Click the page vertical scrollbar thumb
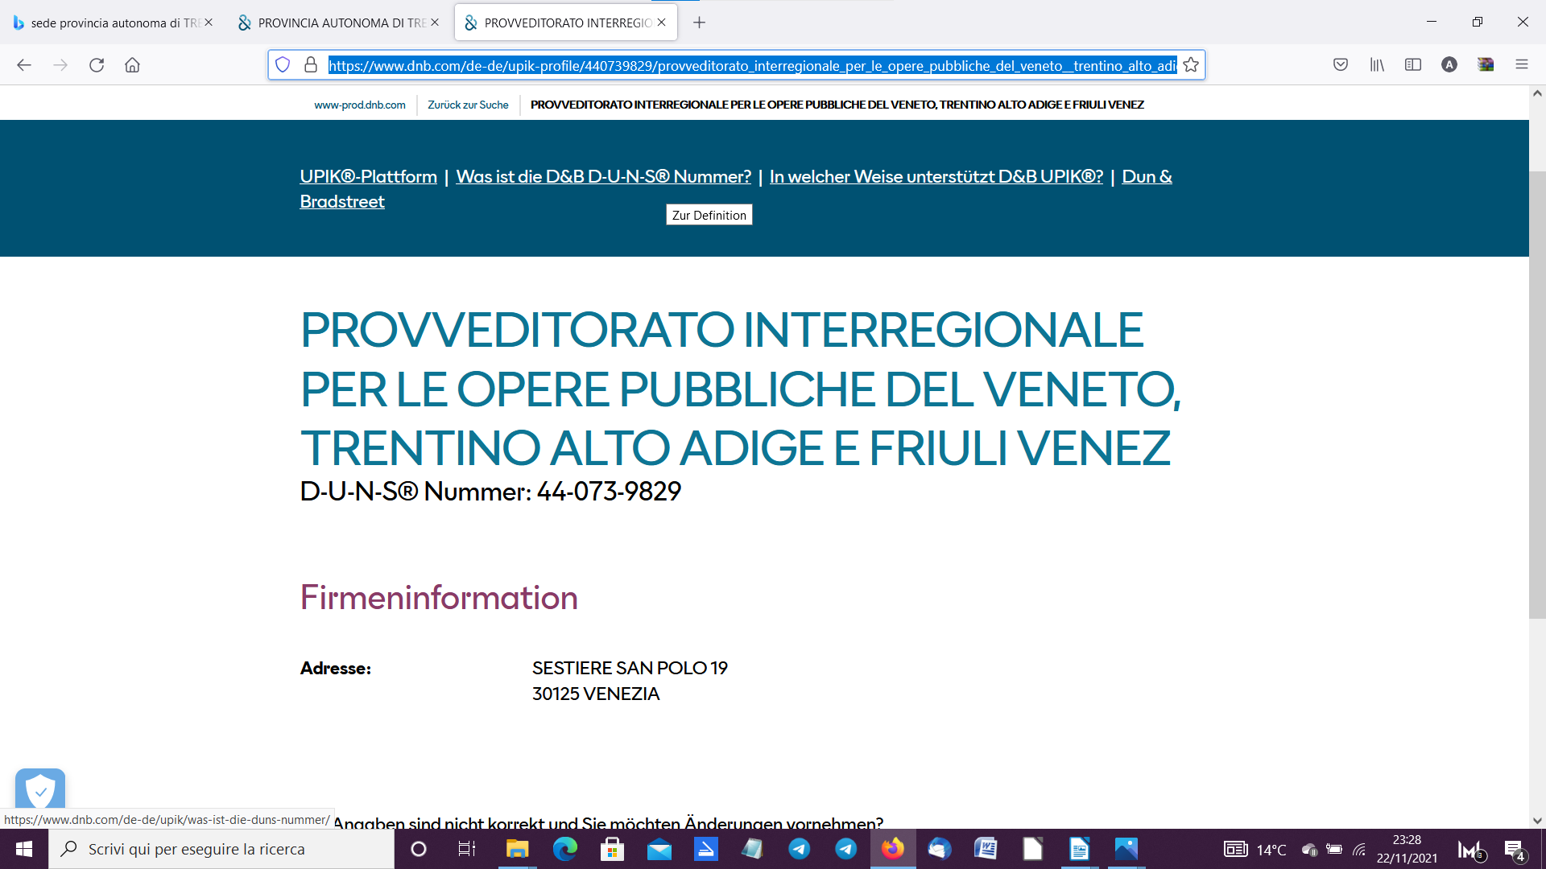The width and height of the screenshot is (1546, 869). [1537, 394]
